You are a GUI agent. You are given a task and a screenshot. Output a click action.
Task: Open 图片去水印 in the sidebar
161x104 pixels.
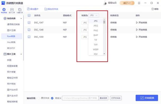pyautogui.click(x=12, y=96)
